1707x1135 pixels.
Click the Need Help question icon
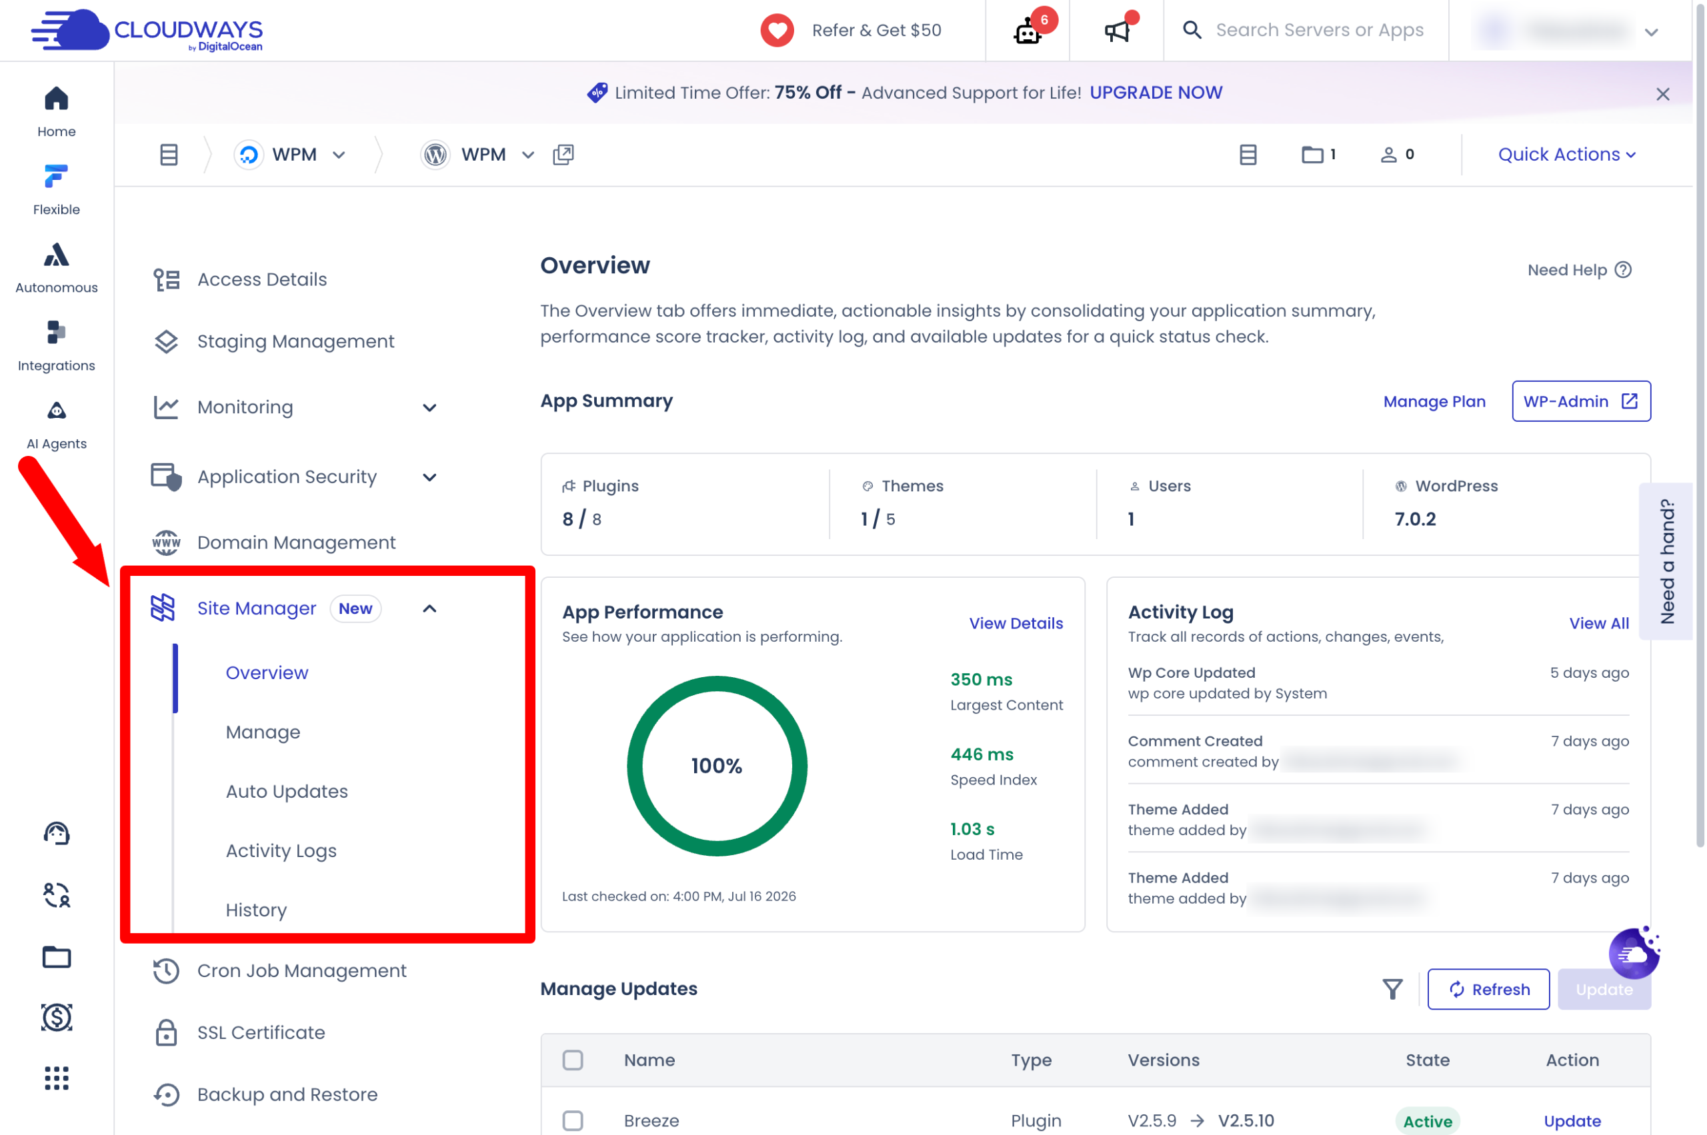point(1624,270)
